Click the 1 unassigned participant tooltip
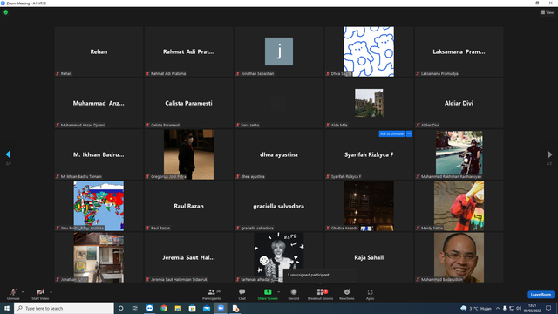Image resolution: width=558 pixels, height=314 pixels. [x=321, y=275]
